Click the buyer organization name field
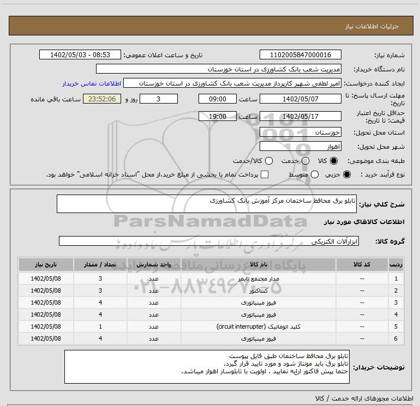 pos(219,69)
